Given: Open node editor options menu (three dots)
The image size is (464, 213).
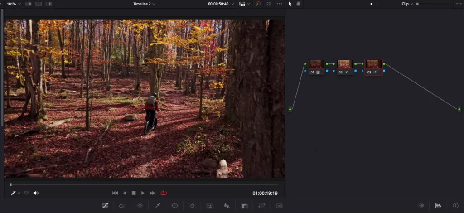Looking at the screenshot, I should click(459, 4).
